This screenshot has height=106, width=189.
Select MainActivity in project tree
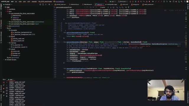[x=17, y=16]
